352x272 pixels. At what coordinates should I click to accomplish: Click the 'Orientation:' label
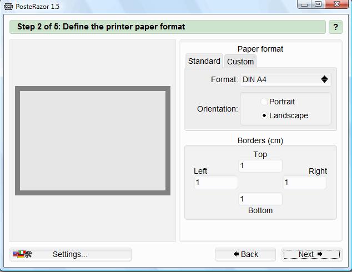coord(217,109)
